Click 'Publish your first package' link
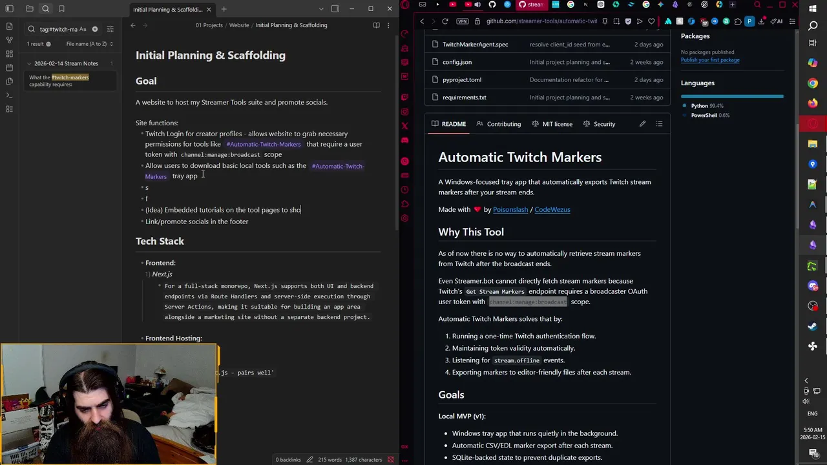The height and width of the screenshot is (465, 827). point(709,60)
